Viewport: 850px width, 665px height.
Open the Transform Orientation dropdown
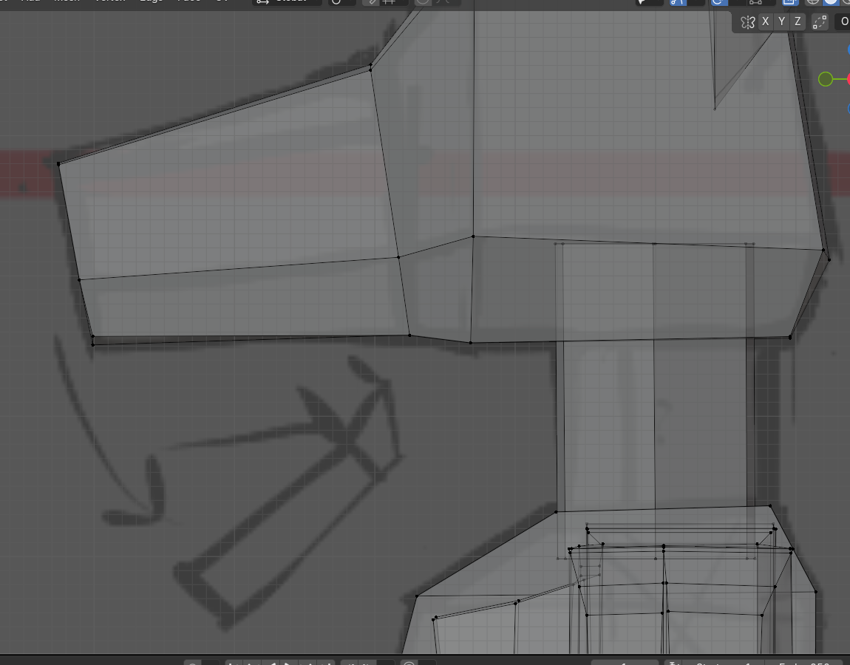point(288,2)
